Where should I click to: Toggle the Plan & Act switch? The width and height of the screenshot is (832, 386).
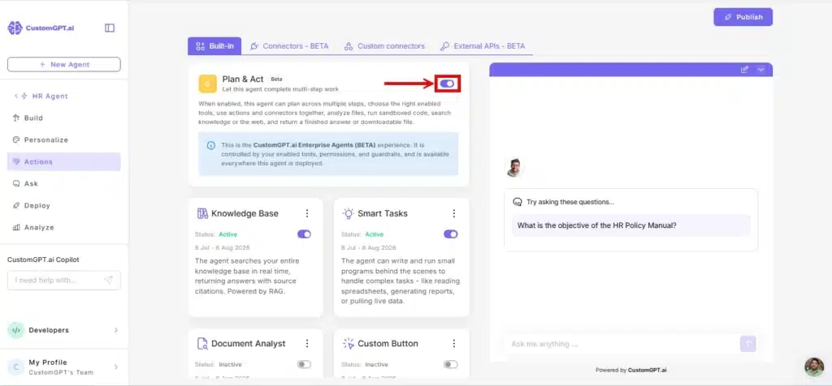[x=447, y=84]
